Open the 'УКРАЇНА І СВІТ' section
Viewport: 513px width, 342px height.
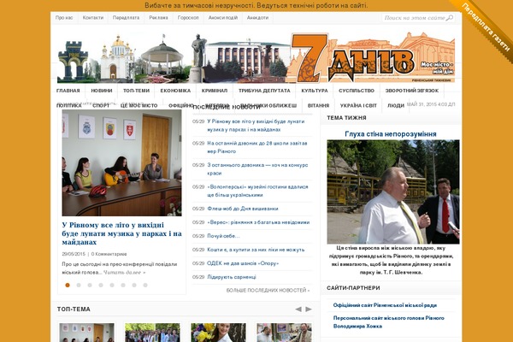click(358, 106)
